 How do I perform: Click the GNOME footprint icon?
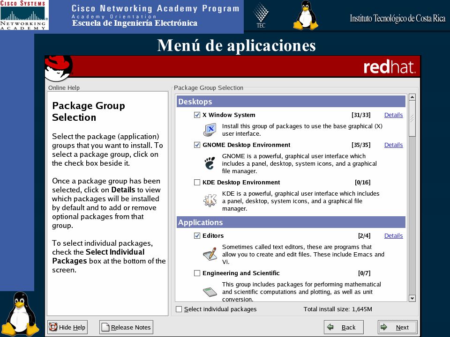point(210,163)
